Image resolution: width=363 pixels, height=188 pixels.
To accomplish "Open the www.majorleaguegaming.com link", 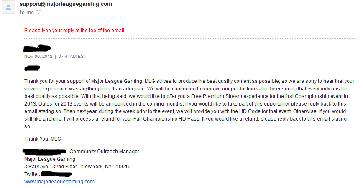I will (59, 181).
